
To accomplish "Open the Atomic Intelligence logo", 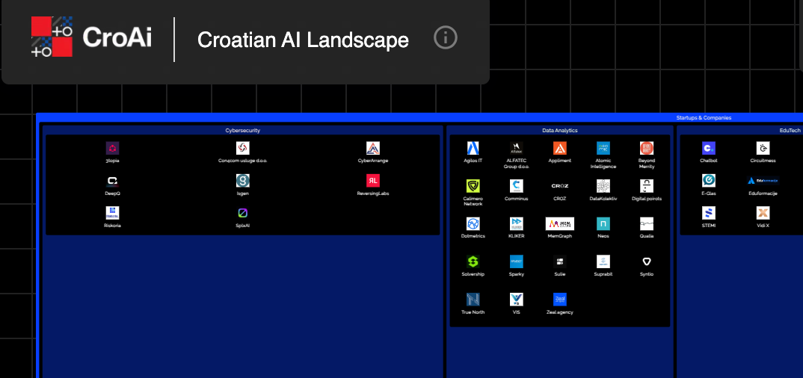I will click(603, 149).
